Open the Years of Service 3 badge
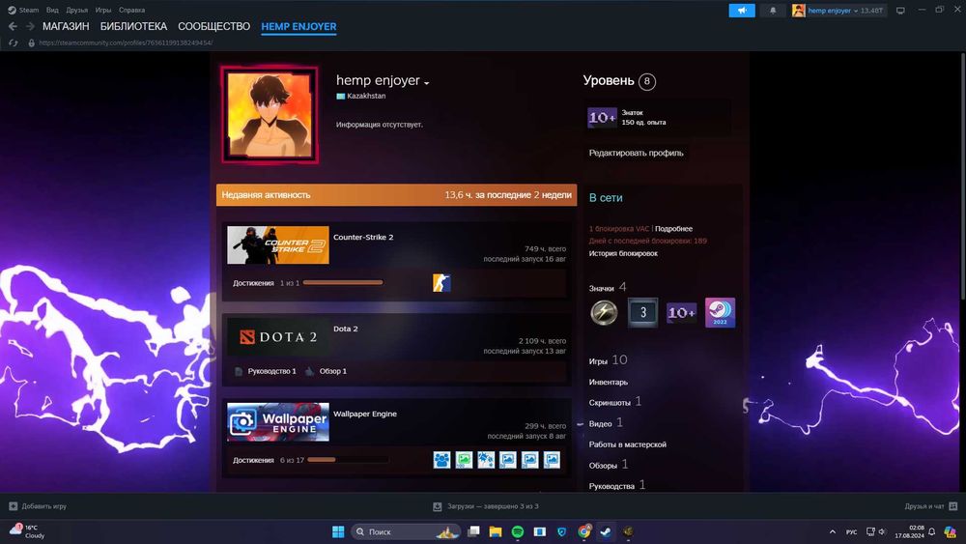The image size is (966, 544). tap(642, 312)
